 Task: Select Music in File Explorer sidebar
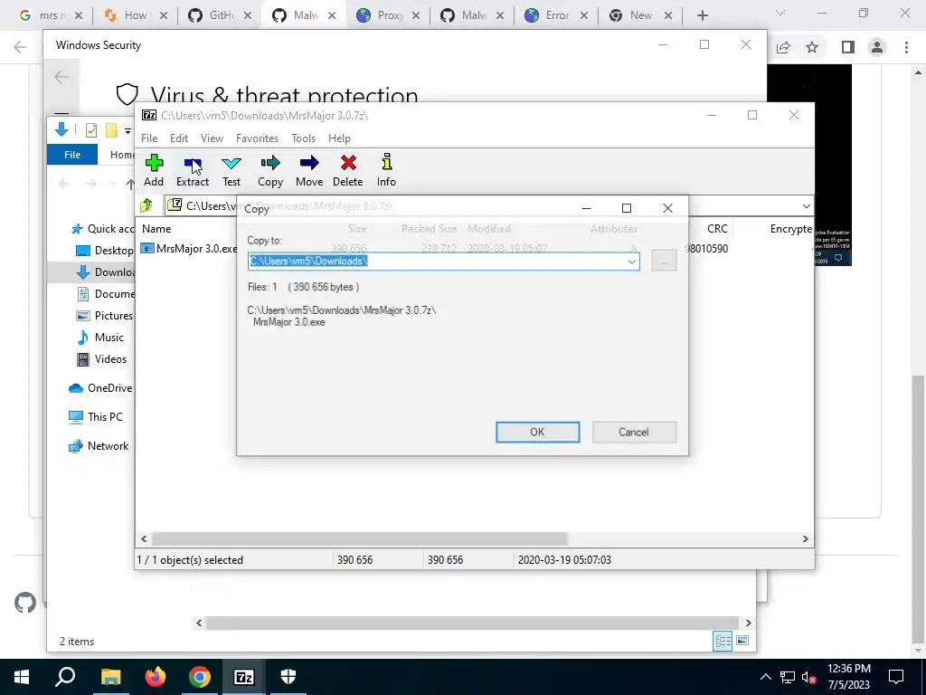click(100, 338)
